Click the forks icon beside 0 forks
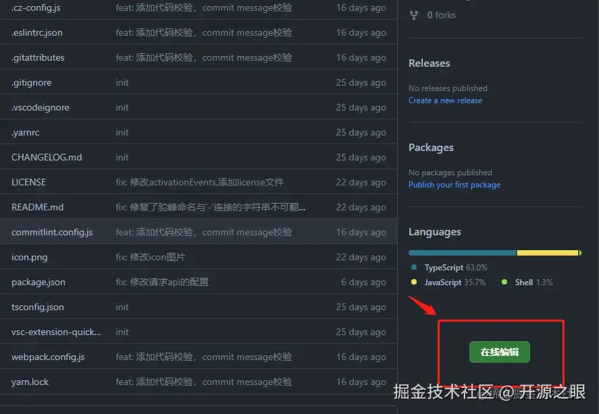Viewport: 599px width, 414px height. (414, 16)
